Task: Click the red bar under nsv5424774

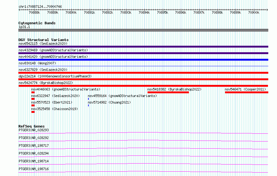Action: tap(143, 86)
